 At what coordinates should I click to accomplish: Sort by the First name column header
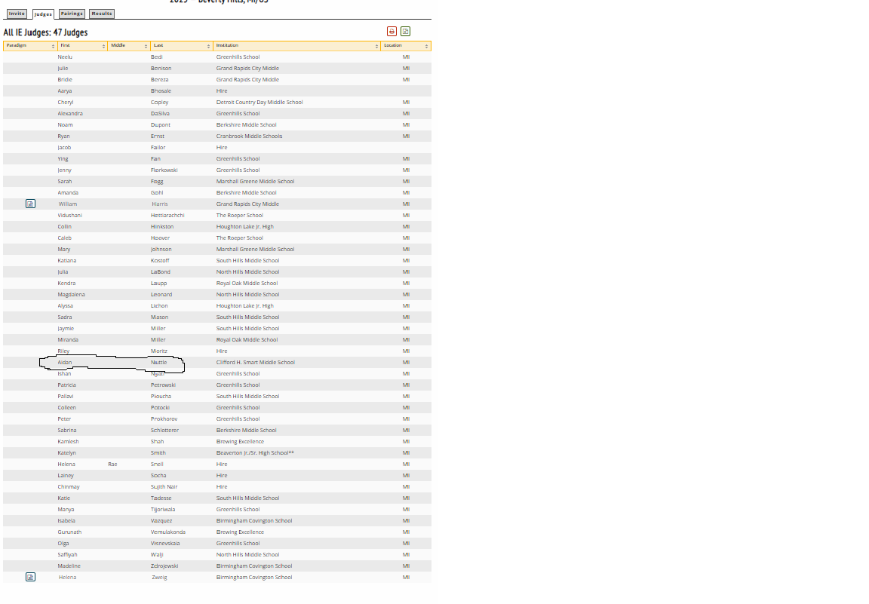point(82,45)
